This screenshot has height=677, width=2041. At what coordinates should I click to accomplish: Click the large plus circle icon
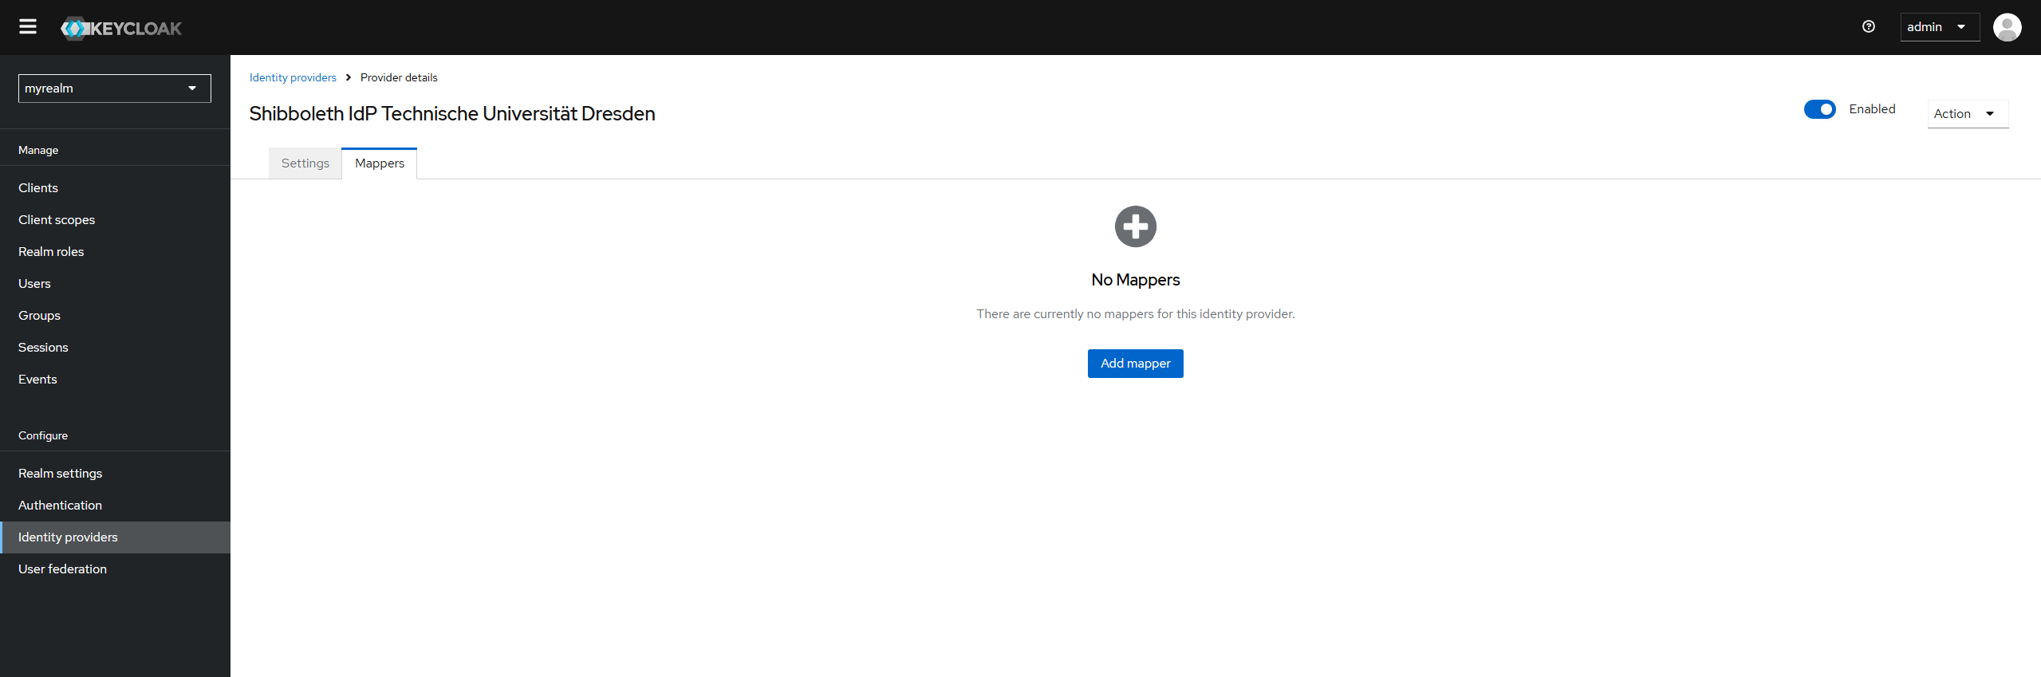(1135, 227)
